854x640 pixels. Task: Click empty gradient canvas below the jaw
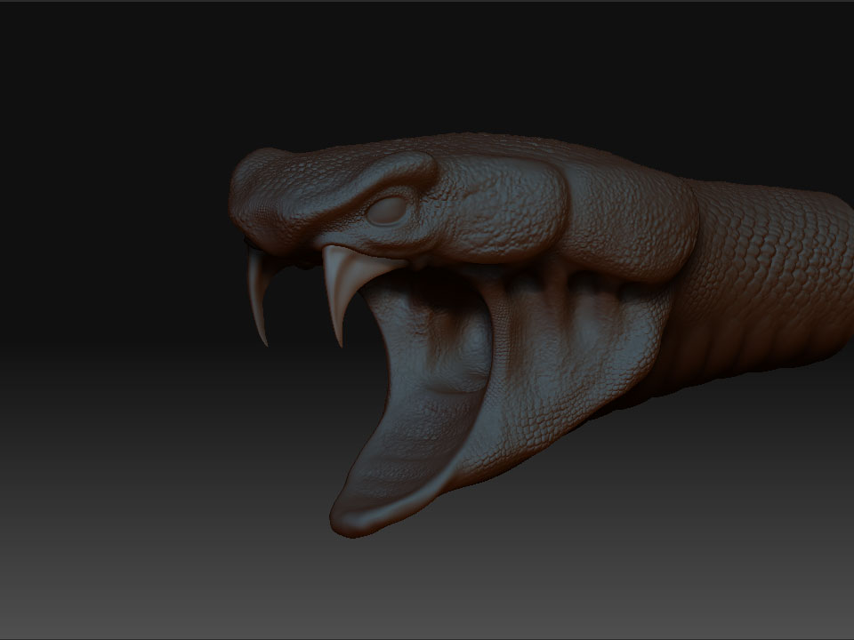point(534,578)
